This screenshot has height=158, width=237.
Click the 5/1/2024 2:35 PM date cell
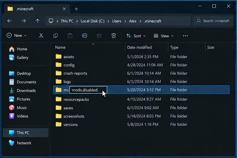(143, 57)
